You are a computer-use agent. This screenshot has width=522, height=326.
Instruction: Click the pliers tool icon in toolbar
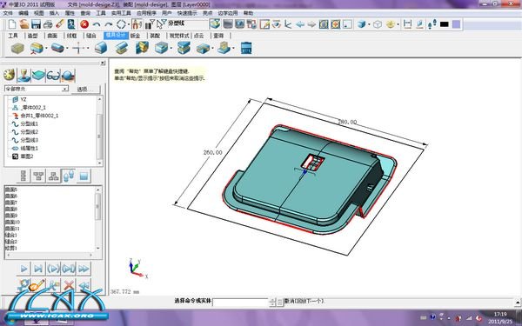[x=137, y=24]
